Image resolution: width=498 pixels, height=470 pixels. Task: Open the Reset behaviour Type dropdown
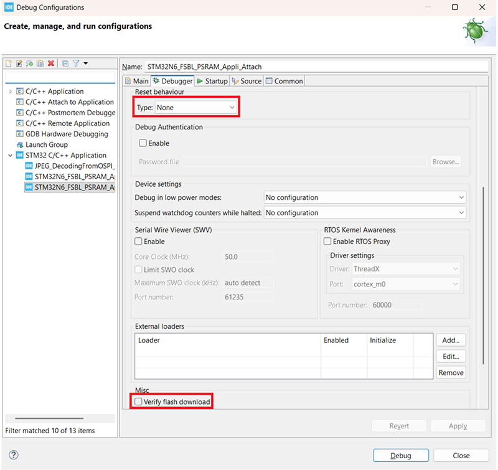[x=195, y=108]
